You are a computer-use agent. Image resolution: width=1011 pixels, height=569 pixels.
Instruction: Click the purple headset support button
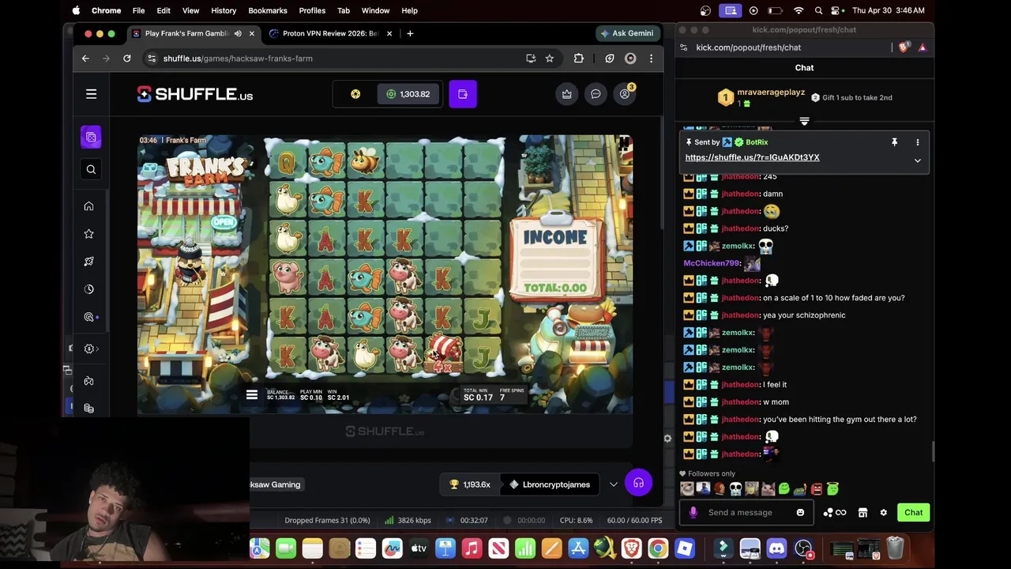point(638,483)
